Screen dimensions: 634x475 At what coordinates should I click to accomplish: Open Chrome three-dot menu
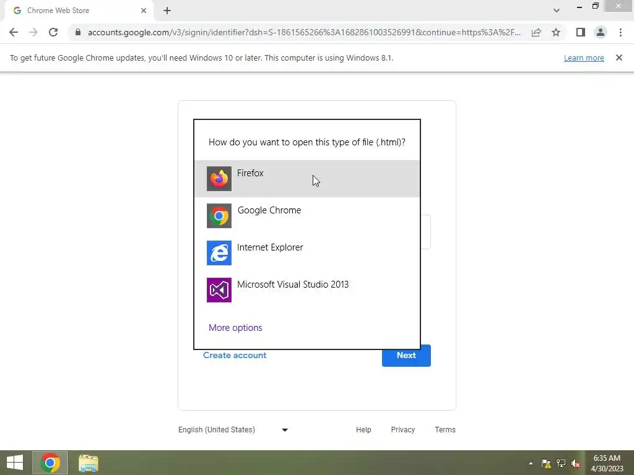pos(620,32)
